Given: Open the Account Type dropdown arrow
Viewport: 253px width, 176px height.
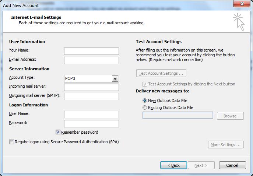Looking at the screenshot, I should pos(115,79).
